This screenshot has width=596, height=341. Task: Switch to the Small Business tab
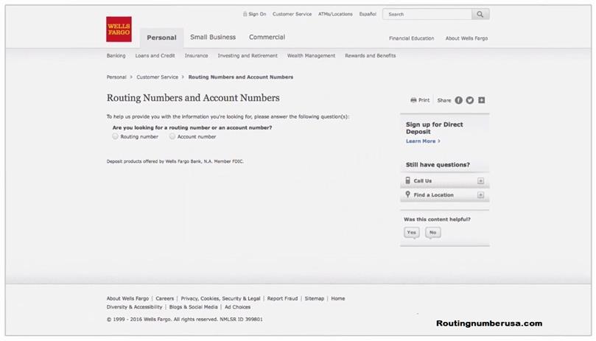213,37
